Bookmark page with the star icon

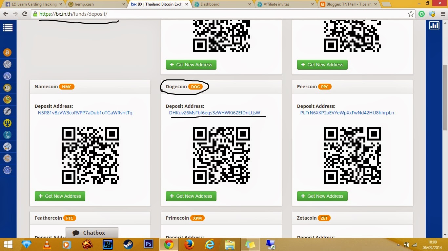pyautogui.click(x=411, y=14)
